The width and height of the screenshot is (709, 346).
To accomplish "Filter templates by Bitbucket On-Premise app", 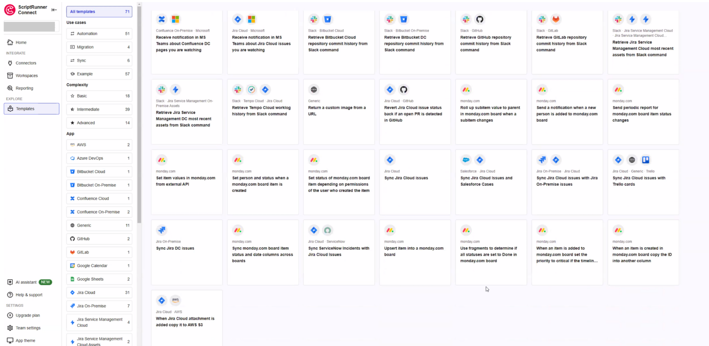I will (x=99, y=185).
